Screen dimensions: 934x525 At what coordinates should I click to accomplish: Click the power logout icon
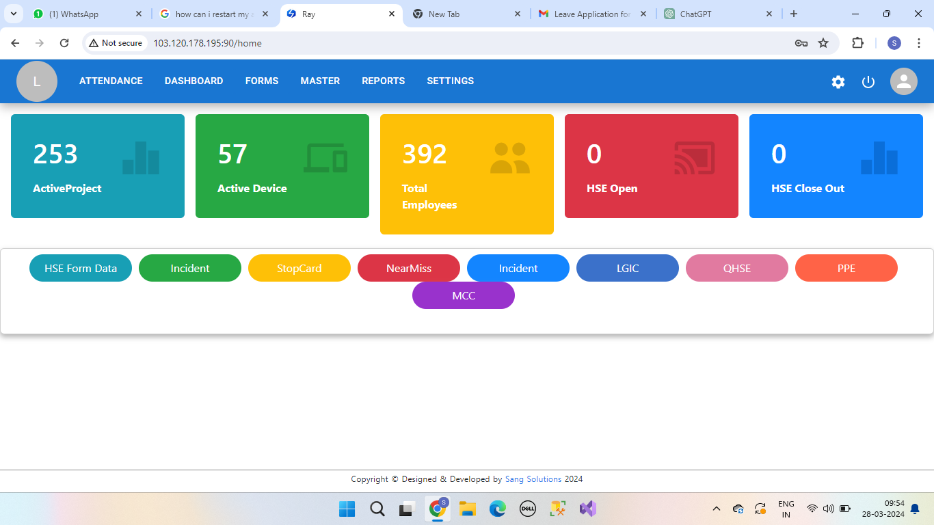pyautogui.click(x=868, y=82)
